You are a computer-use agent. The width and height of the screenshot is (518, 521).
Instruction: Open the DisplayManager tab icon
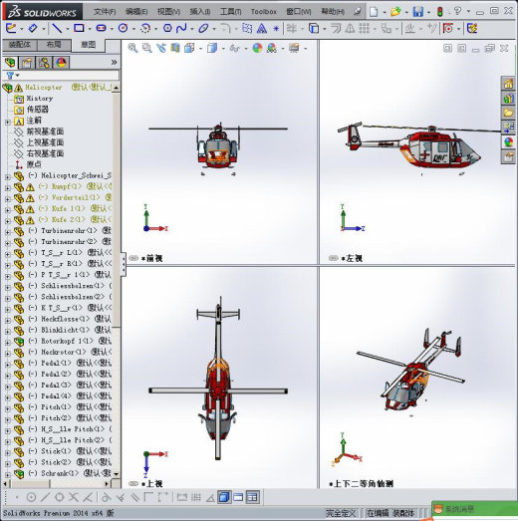click(x=61, y=63)
